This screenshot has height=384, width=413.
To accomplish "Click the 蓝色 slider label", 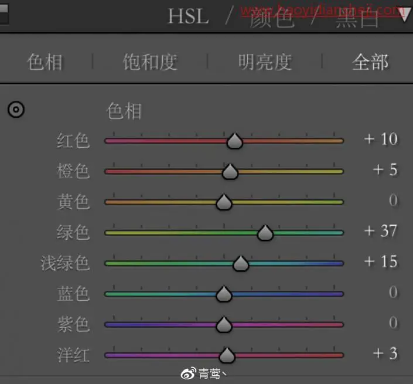I will tap(73, 294).
